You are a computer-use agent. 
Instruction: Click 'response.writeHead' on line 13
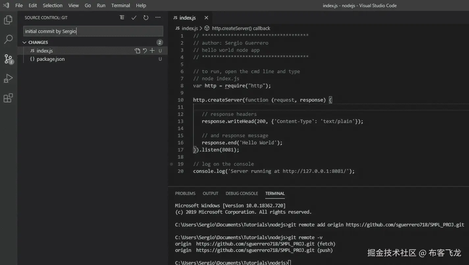click(227, 121)
